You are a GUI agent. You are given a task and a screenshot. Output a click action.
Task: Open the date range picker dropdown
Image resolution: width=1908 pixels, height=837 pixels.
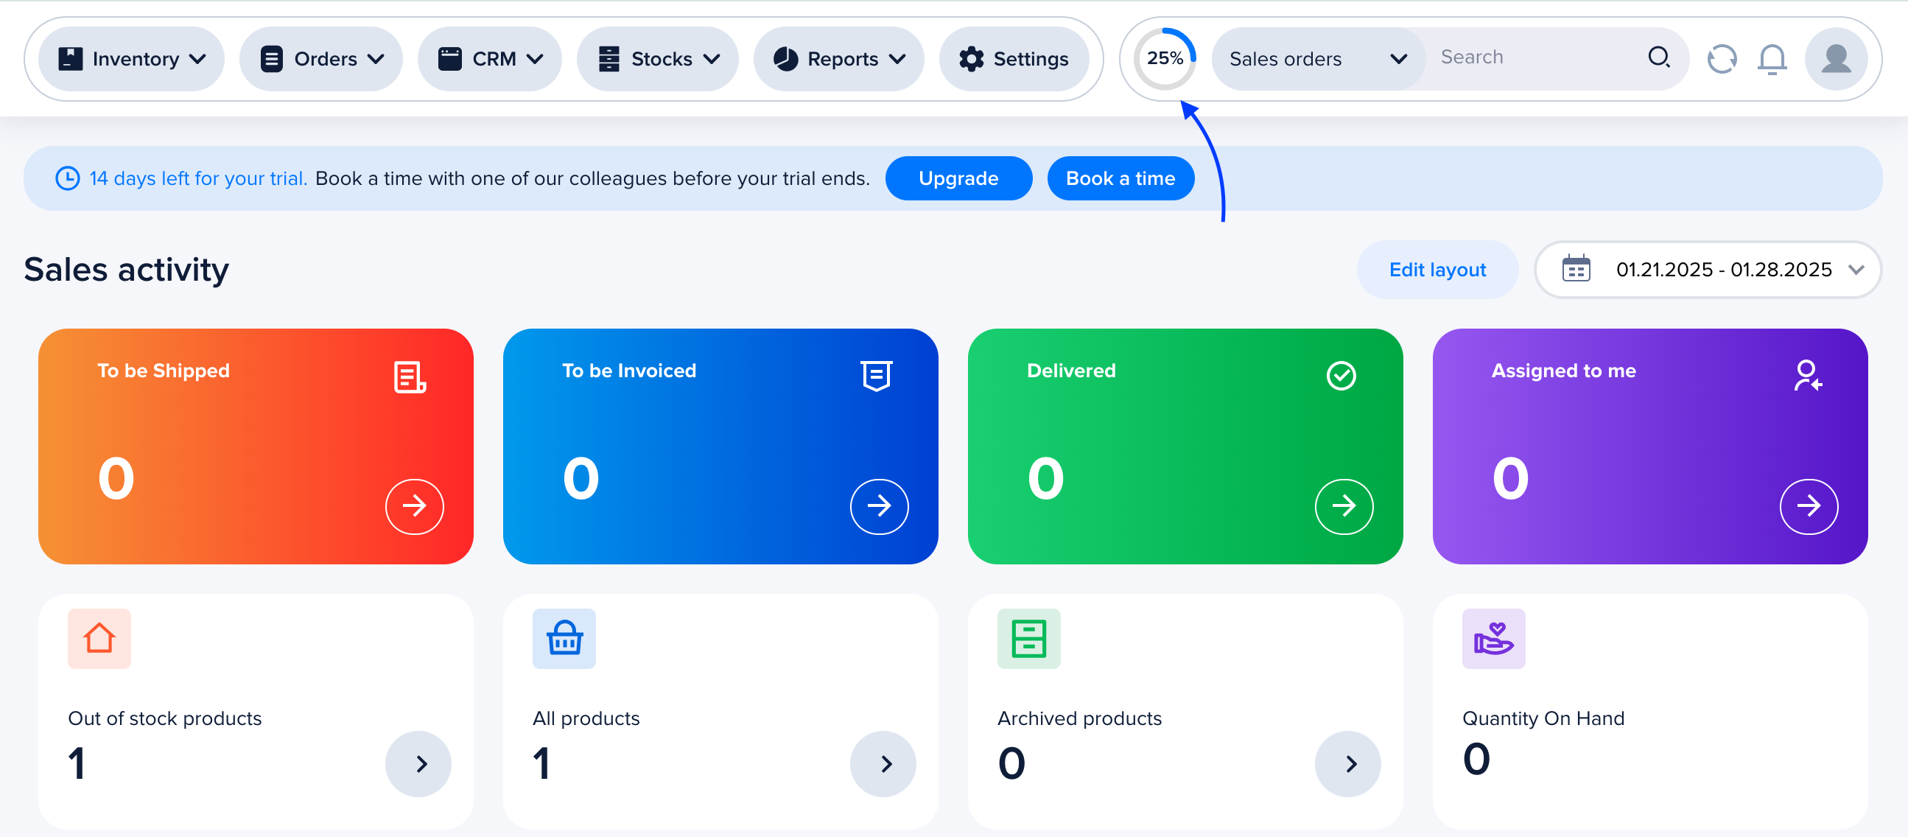1708,270
